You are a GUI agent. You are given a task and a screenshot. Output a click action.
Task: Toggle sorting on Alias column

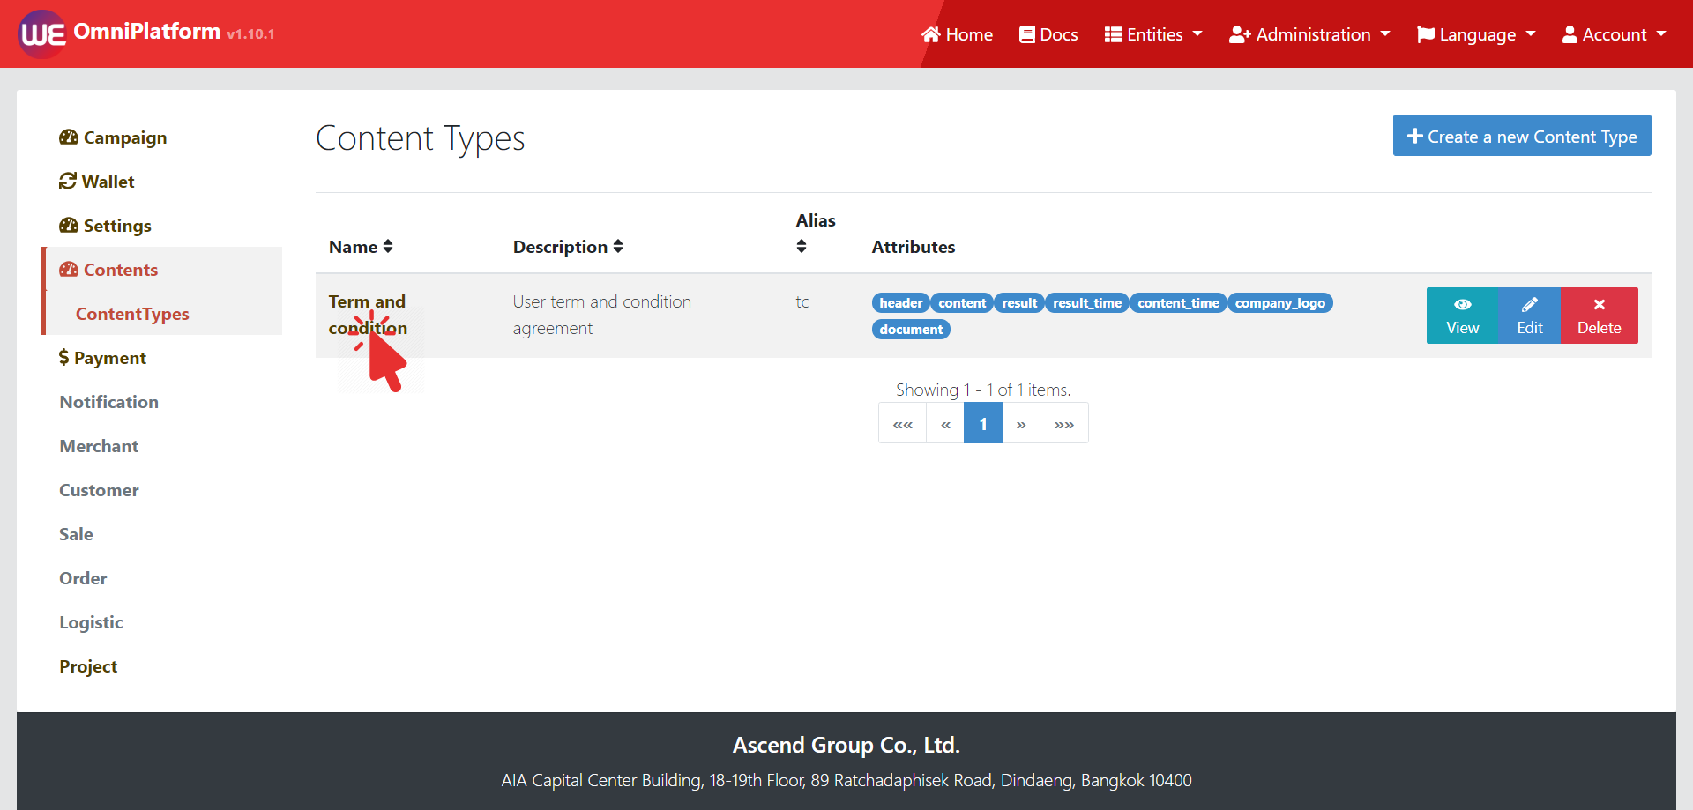[802, 246]
